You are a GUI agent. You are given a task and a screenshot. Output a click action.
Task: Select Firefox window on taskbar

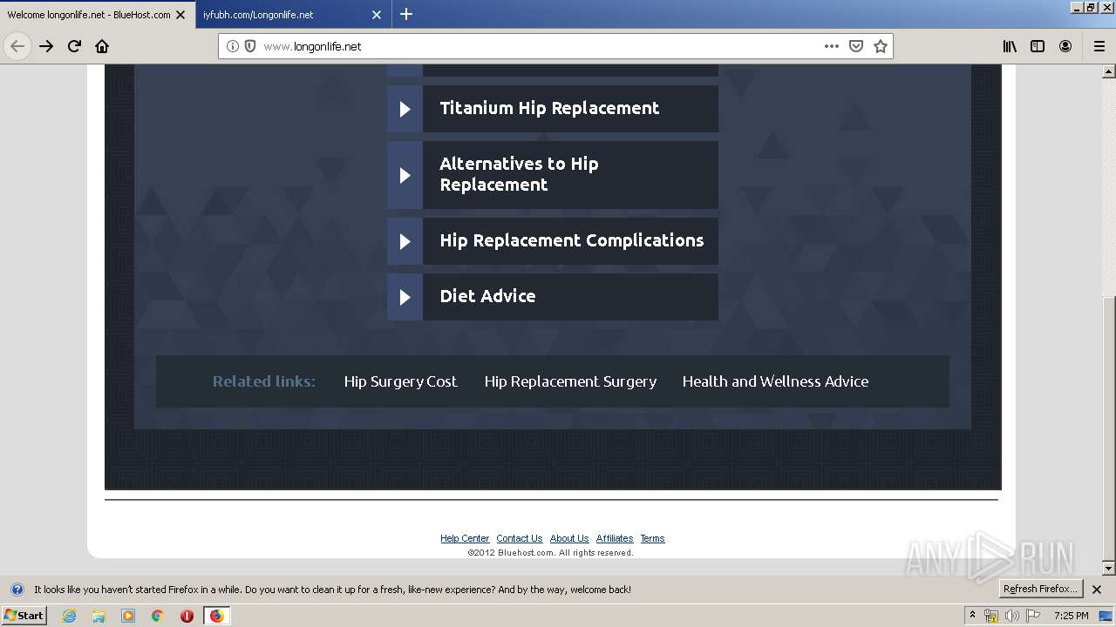pos(216,616)
